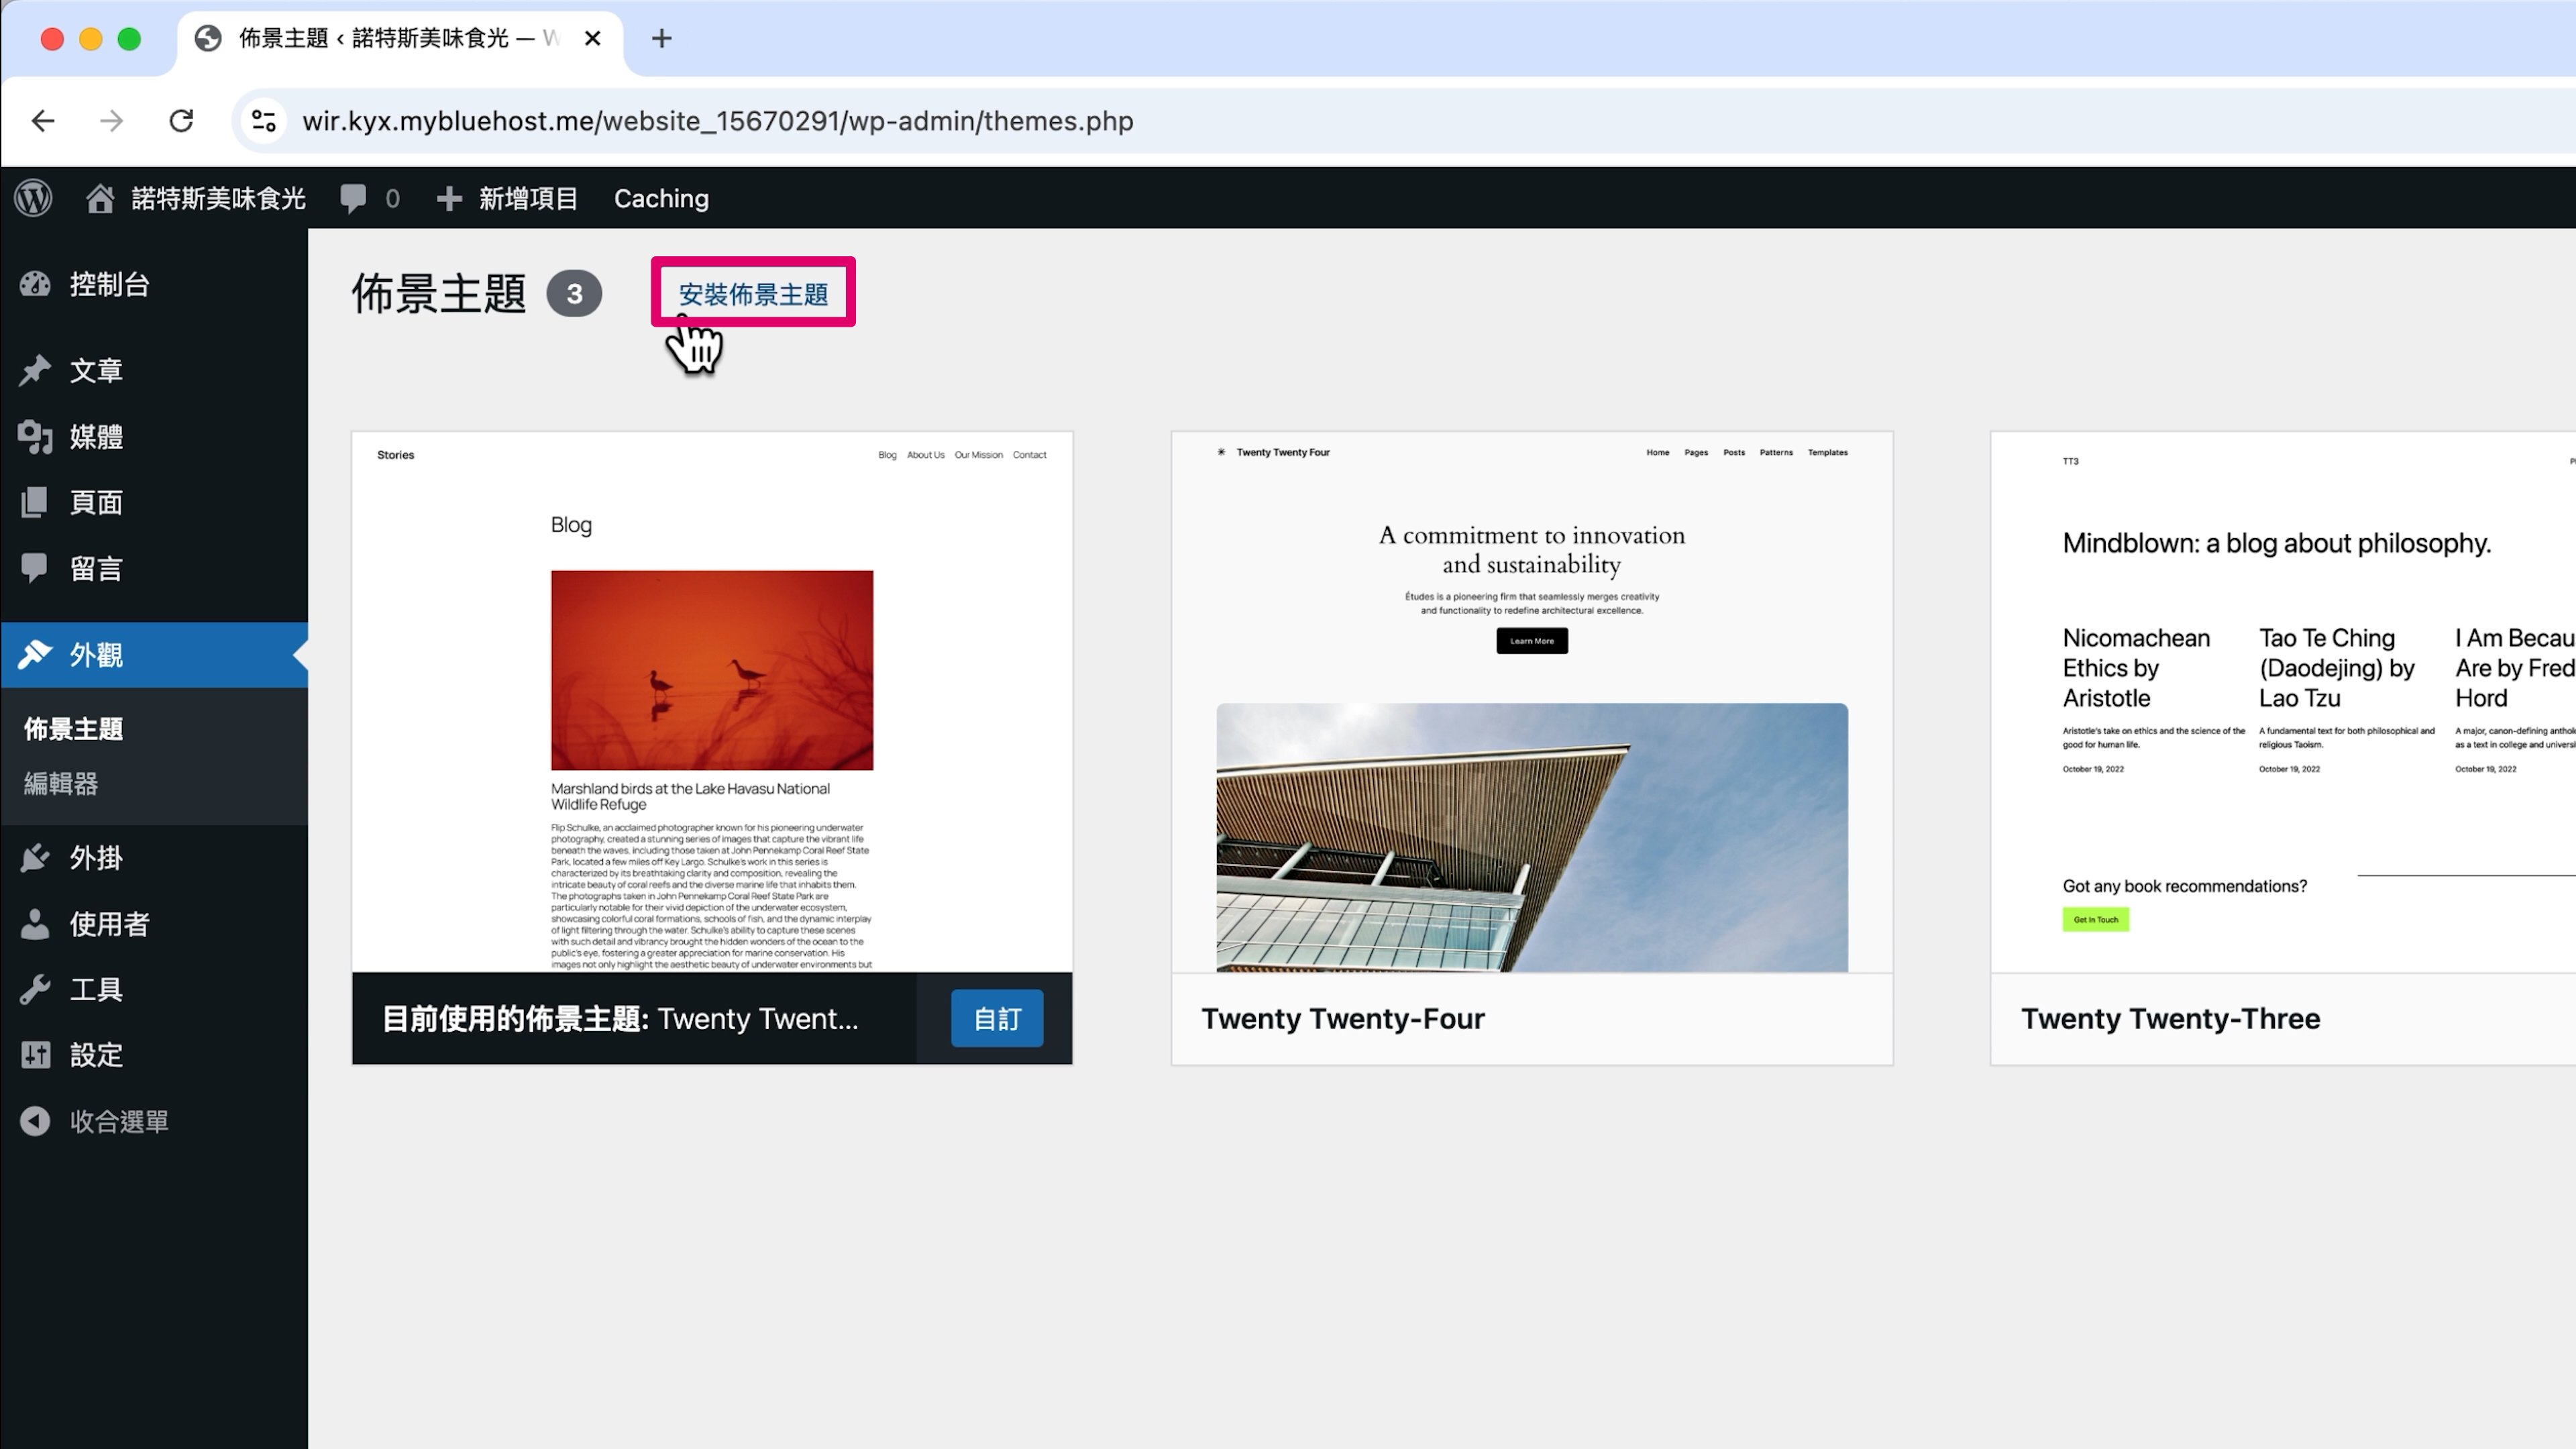Open 諾特斯美味食光 site name in admin bar
Screen dimensions: 2576x1449
(x=218, y=198)
